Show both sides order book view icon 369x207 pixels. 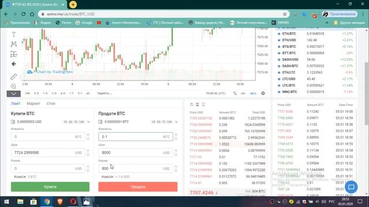pos(191,105)
